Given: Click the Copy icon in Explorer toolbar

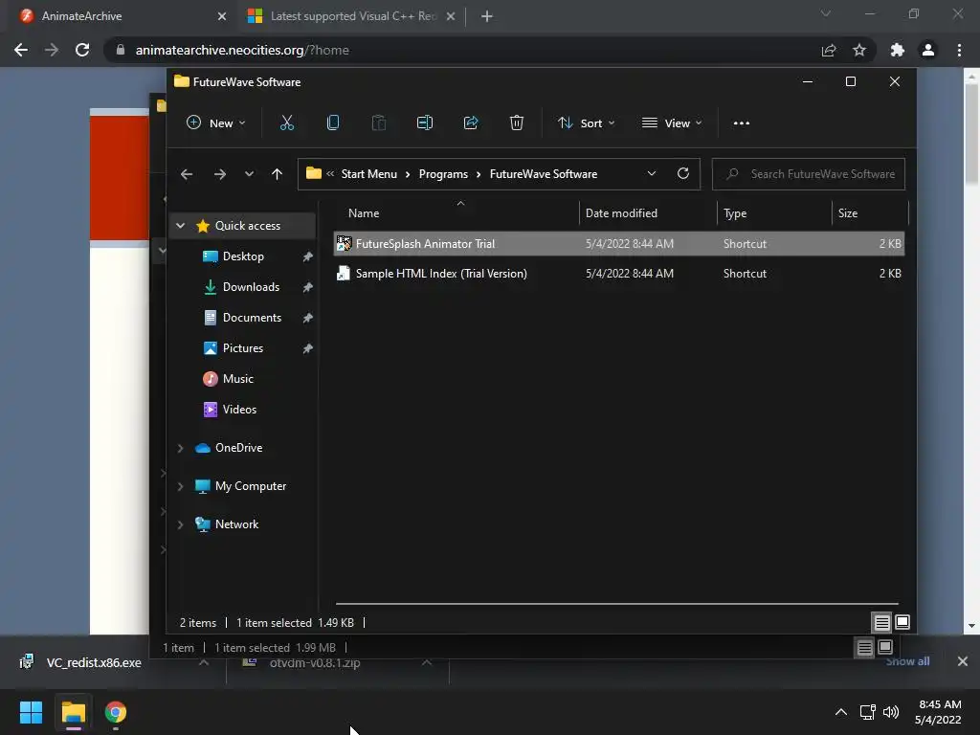Looking at the screenshot, I should [333, 123].
